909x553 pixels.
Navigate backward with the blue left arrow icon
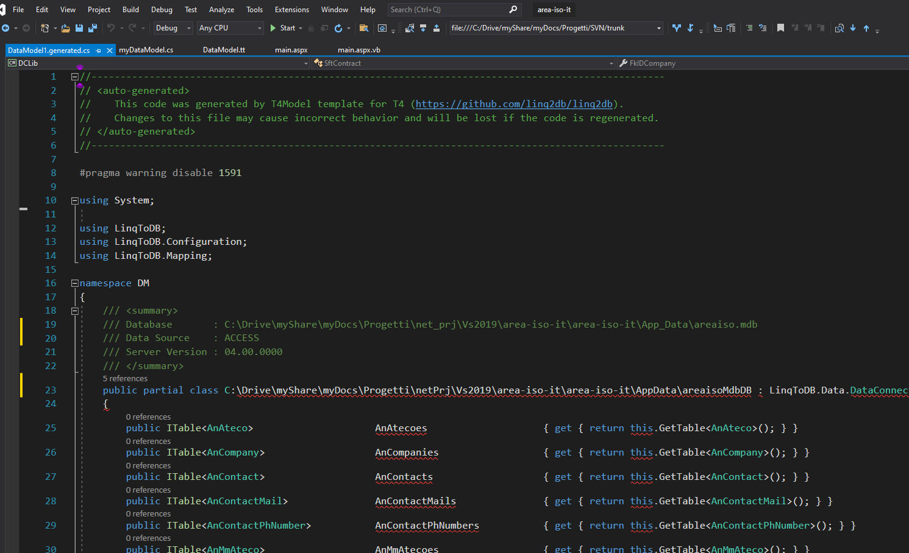click(x=6, y=27)
